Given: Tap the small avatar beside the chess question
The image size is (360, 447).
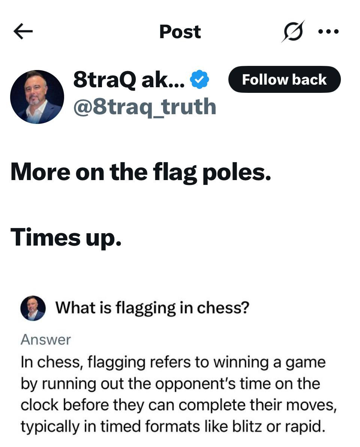Looking at the screenshot, I should pyautogui.click(x=33, y=308).
